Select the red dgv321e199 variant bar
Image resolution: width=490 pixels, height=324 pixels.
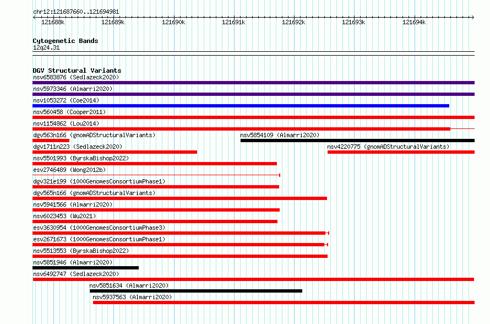pos(156,187)
